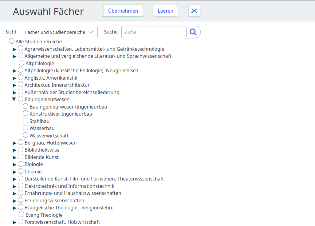The height and width of the screenshot is (226, 315).
Task: Expand the Anglistik, Amerikanistik node
Action: [x=14, y=78]
